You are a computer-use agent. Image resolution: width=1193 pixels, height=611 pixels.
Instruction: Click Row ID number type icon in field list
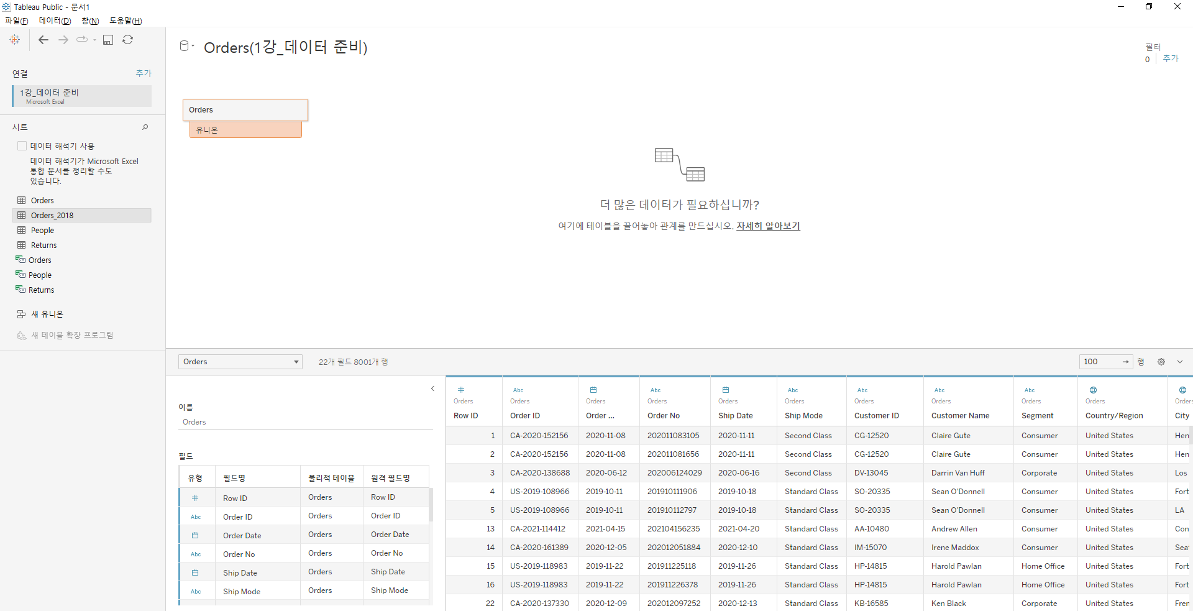click(x=195, y=498)
